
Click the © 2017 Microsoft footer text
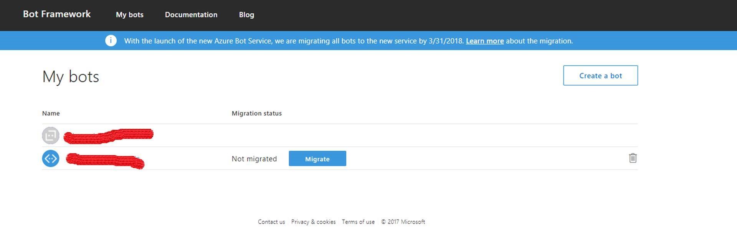tap(403, 222)
